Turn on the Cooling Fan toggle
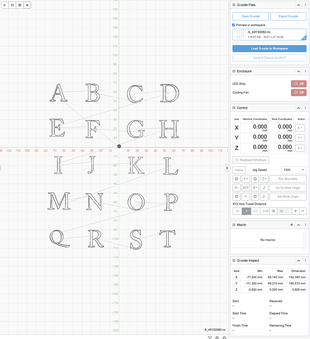 point(298,92)
